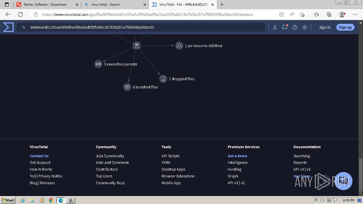Select the VirusTotal - File tab
This screenshot has width=363, height=204.
(x=183, y=5)
